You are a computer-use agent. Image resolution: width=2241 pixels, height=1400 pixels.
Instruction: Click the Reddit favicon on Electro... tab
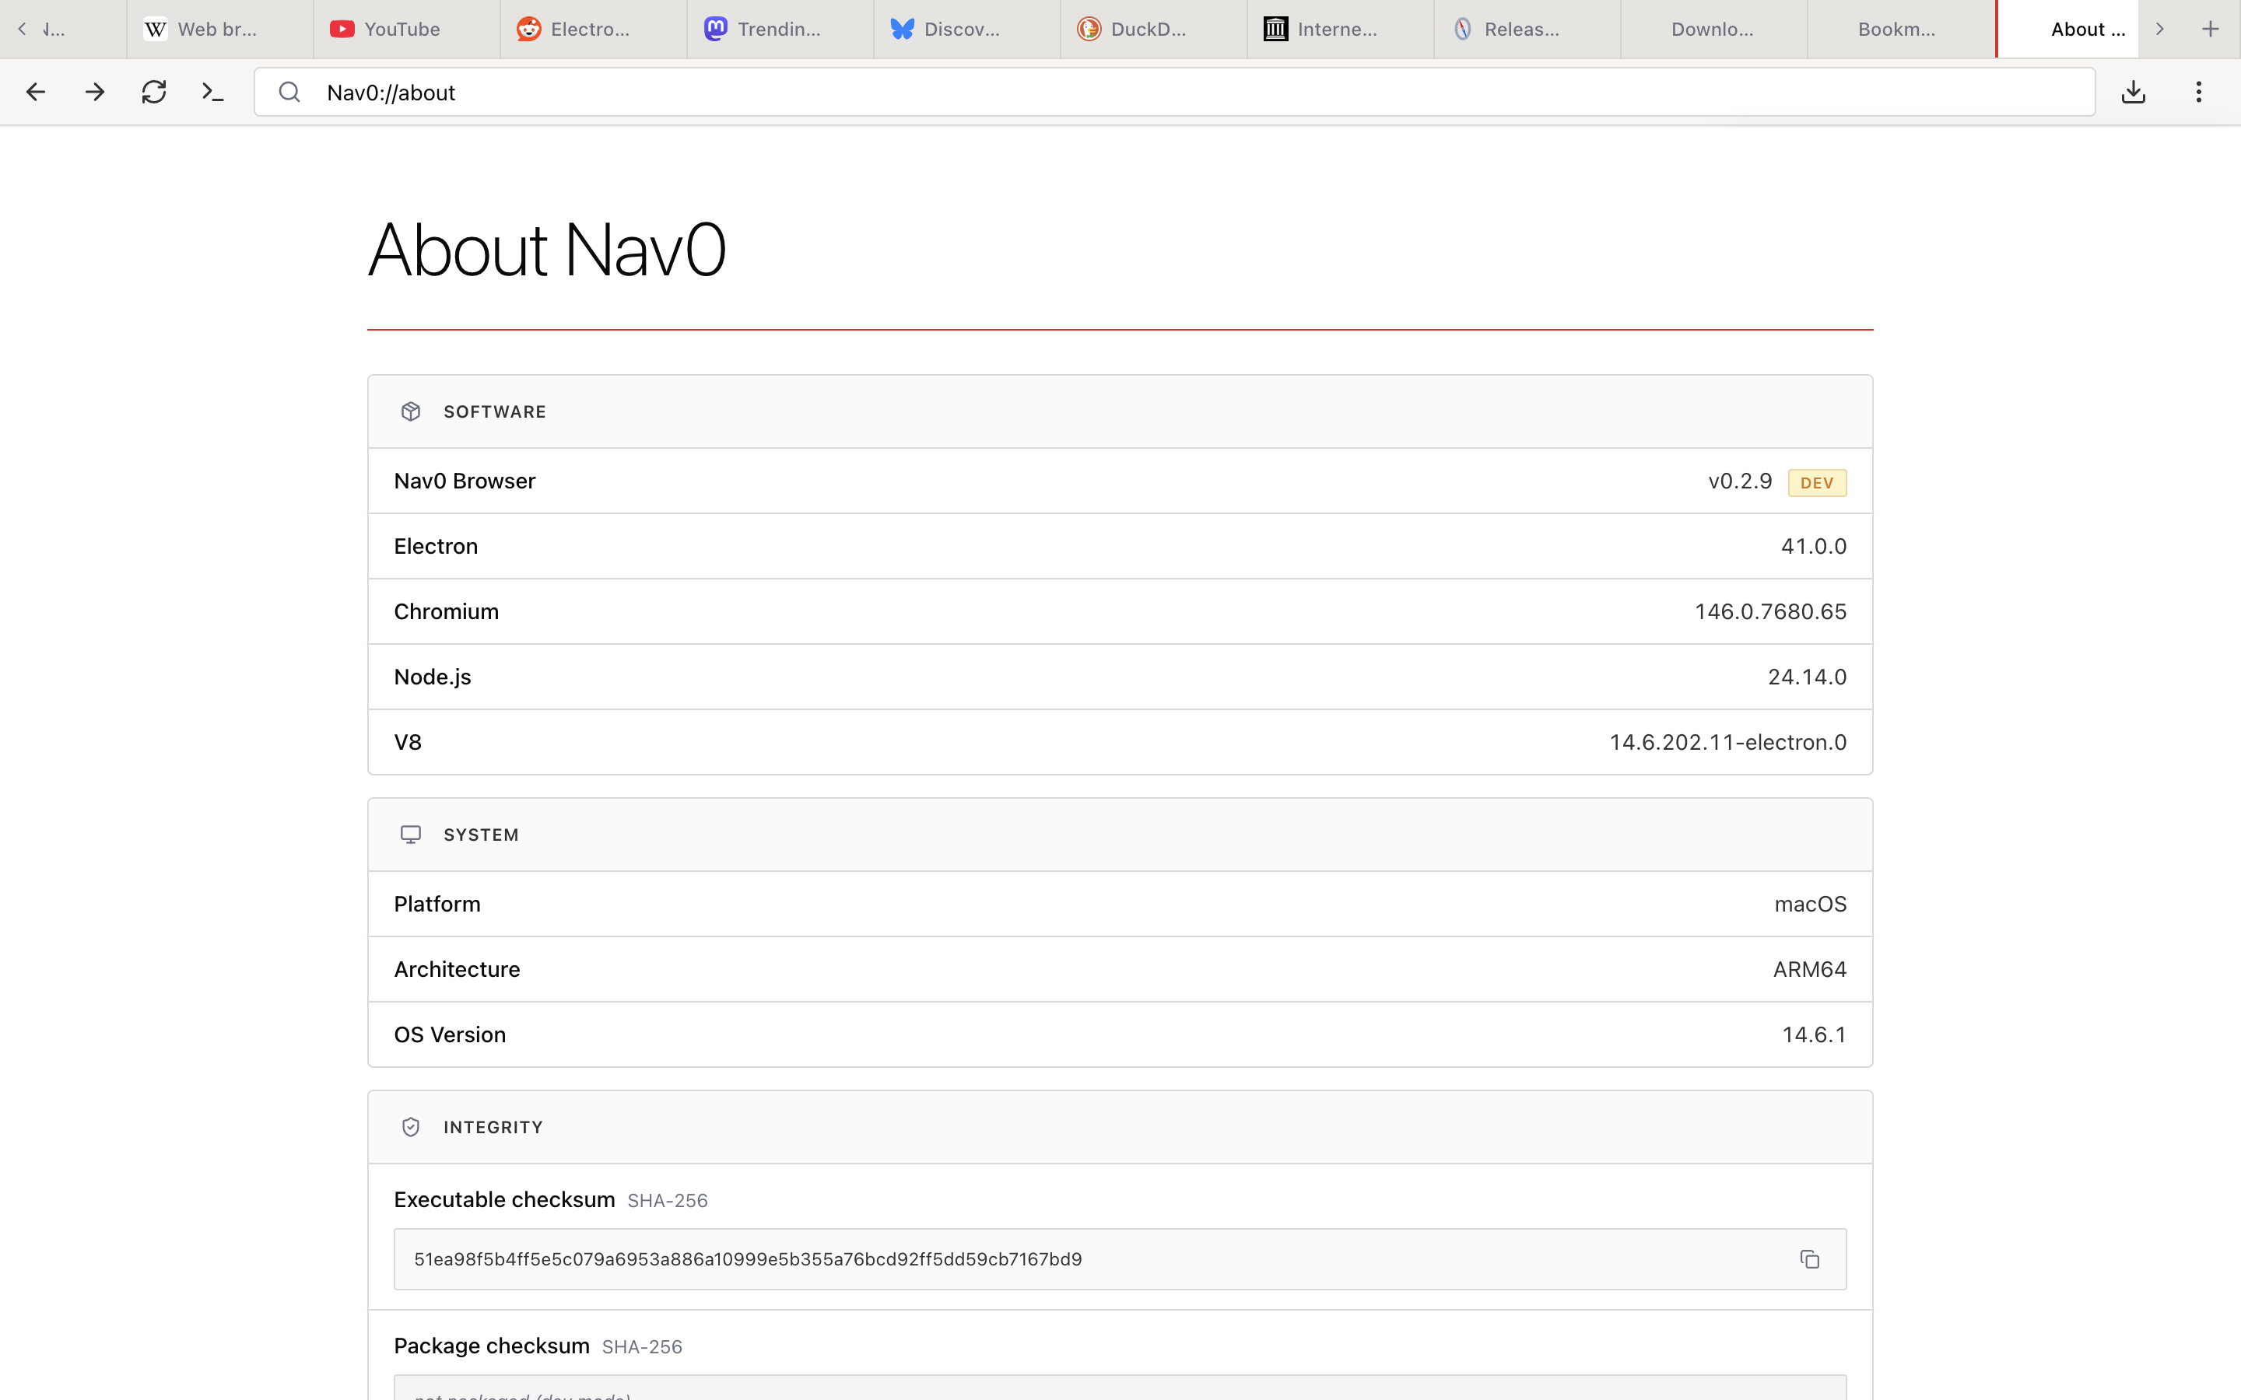tap(529, 29)
